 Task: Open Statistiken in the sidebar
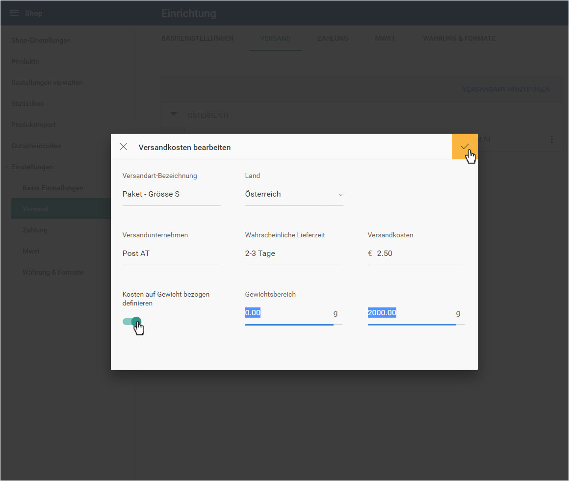[27, 103]
